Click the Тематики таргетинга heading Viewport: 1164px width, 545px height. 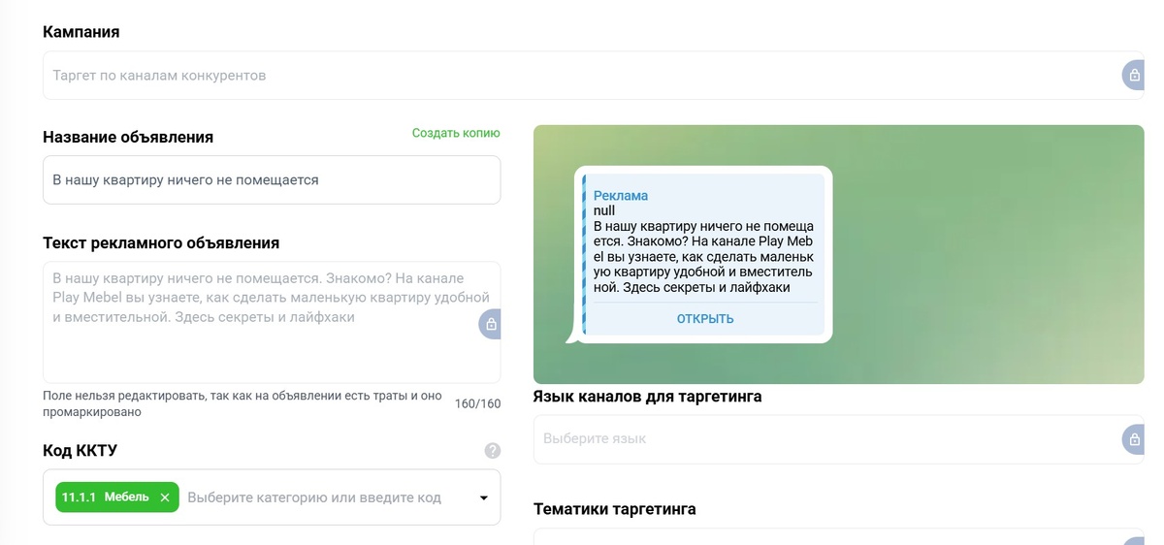[615, 509]
